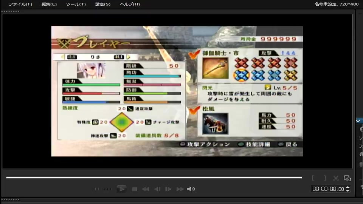This screenshot has width=363, height=204.
Task: Open the ファイル(F) menu
Action: [x=20, y=4]
